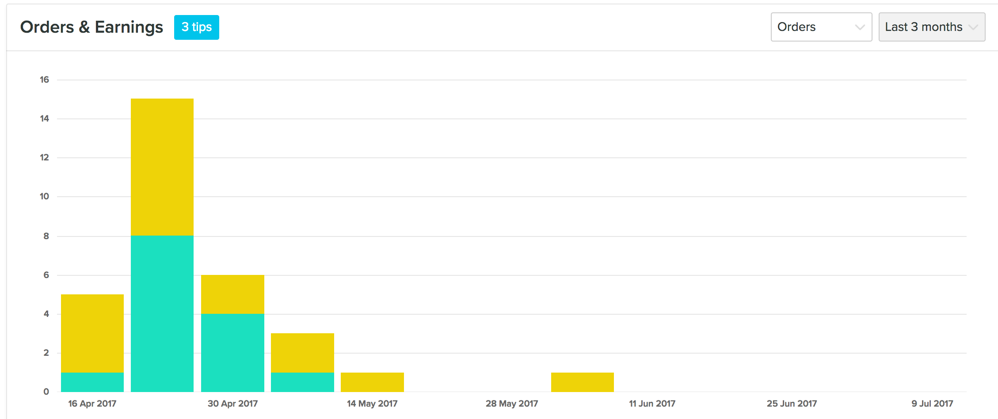Image resolution: width=998 pixels, height=419 pixels.
Task: Click yellow segment of the 7 May bar
Action: [302, 353]
